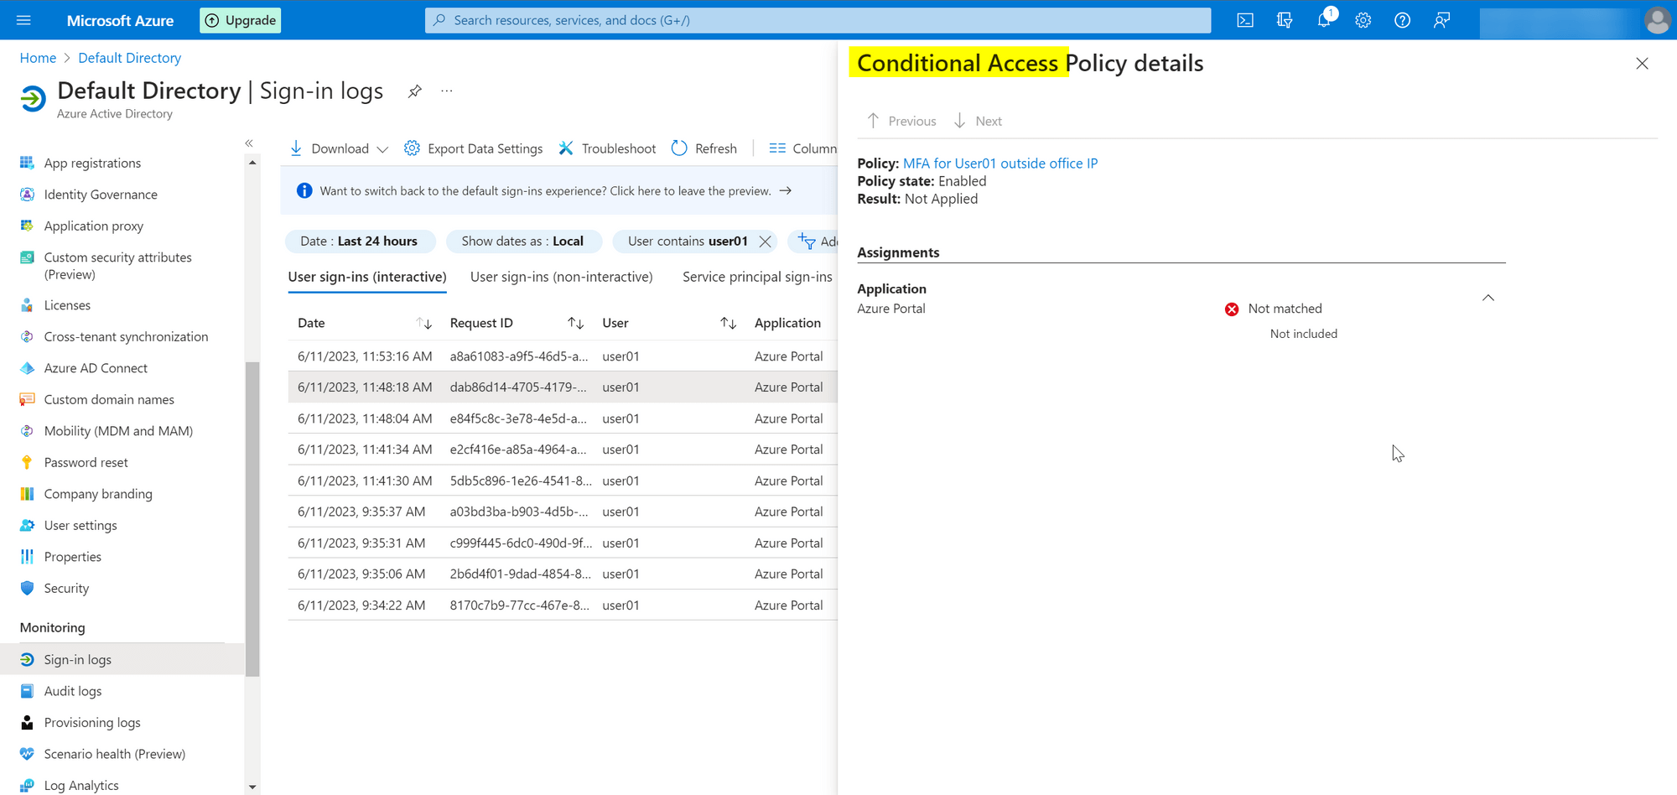The height and width of the screenshot is (795, 1677).
Task: Sort the table by Date column
Action: click(424, 324)
